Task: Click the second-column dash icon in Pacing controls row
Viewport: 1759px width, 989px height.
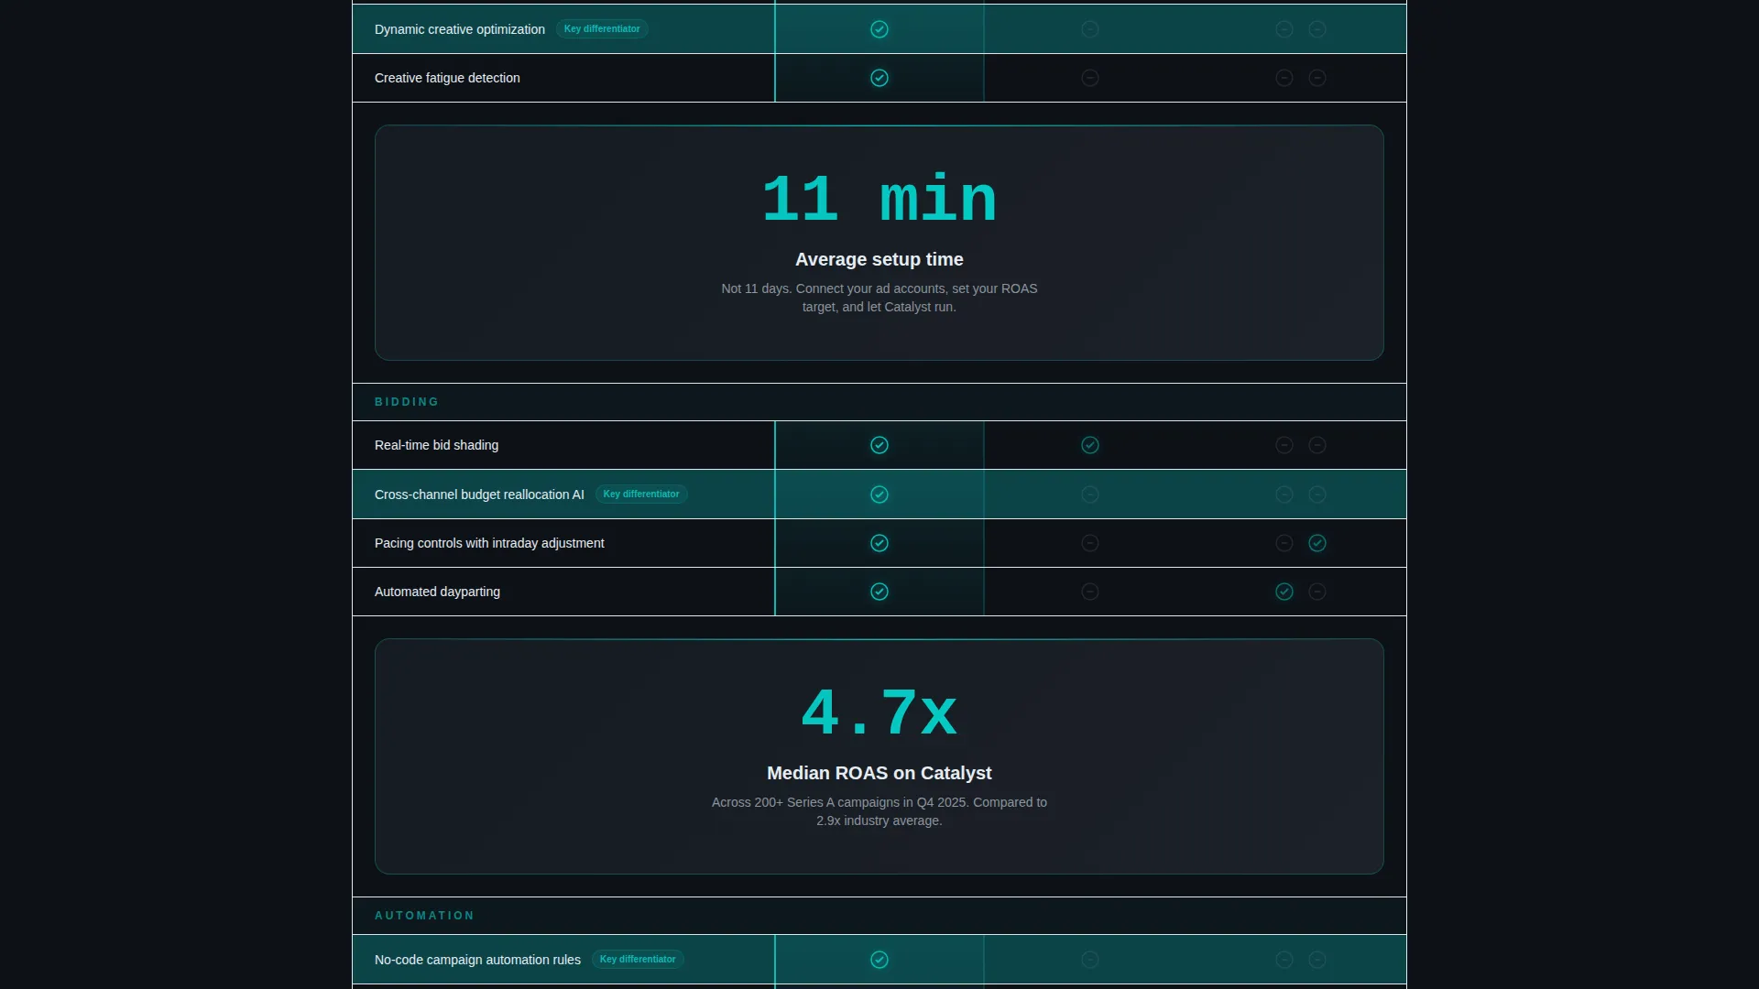Action: click(1090, 543)
